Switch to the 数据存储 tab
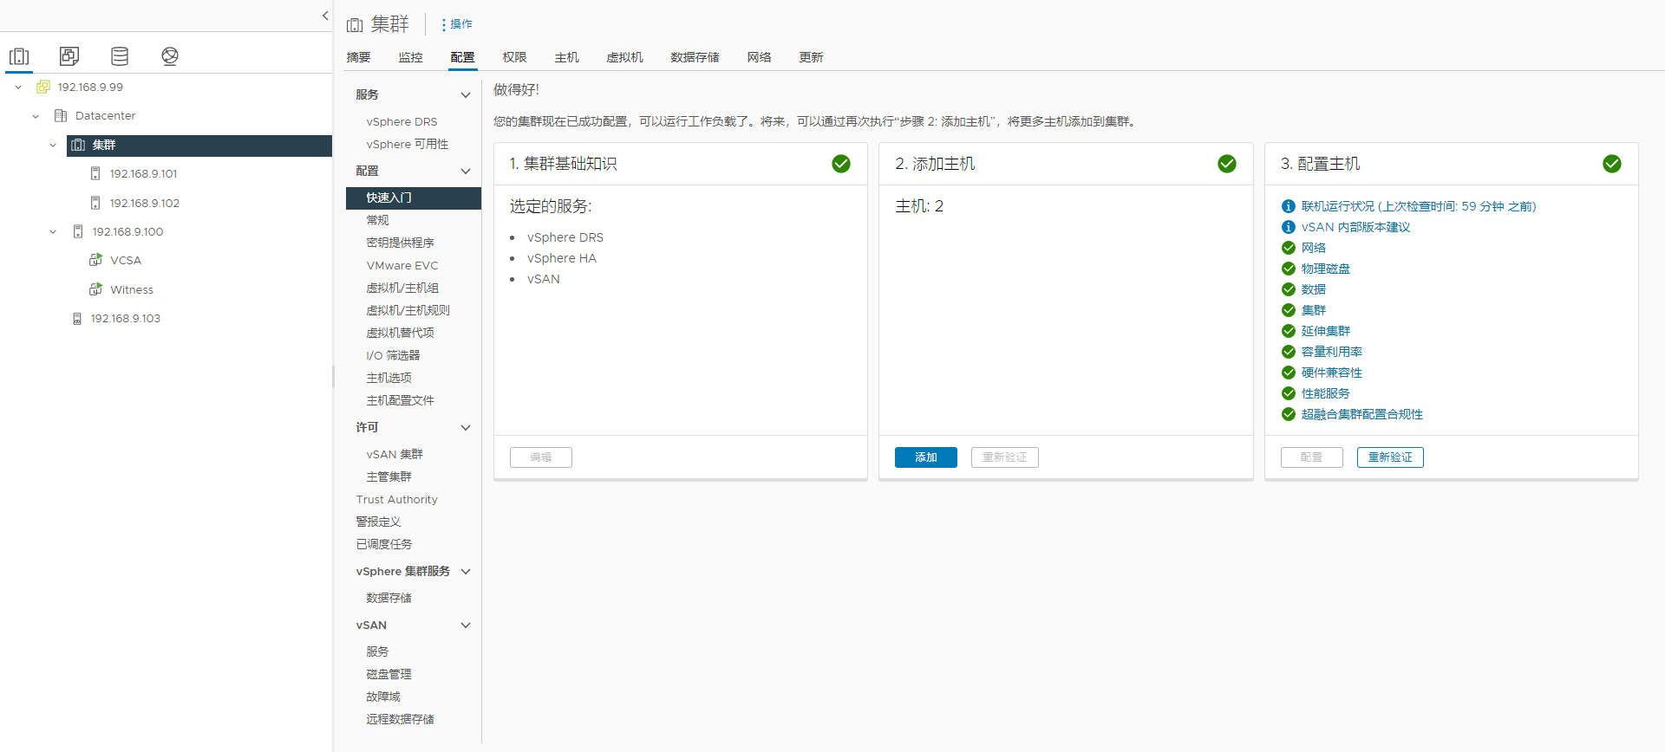This screenshot has width=1665, height=752. click(x=695, y=57)
